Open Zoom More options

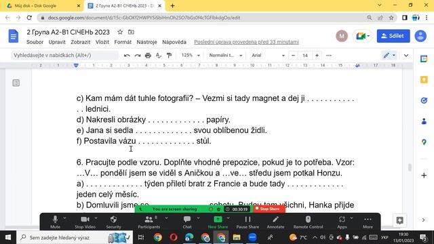(x=368, y=222)
